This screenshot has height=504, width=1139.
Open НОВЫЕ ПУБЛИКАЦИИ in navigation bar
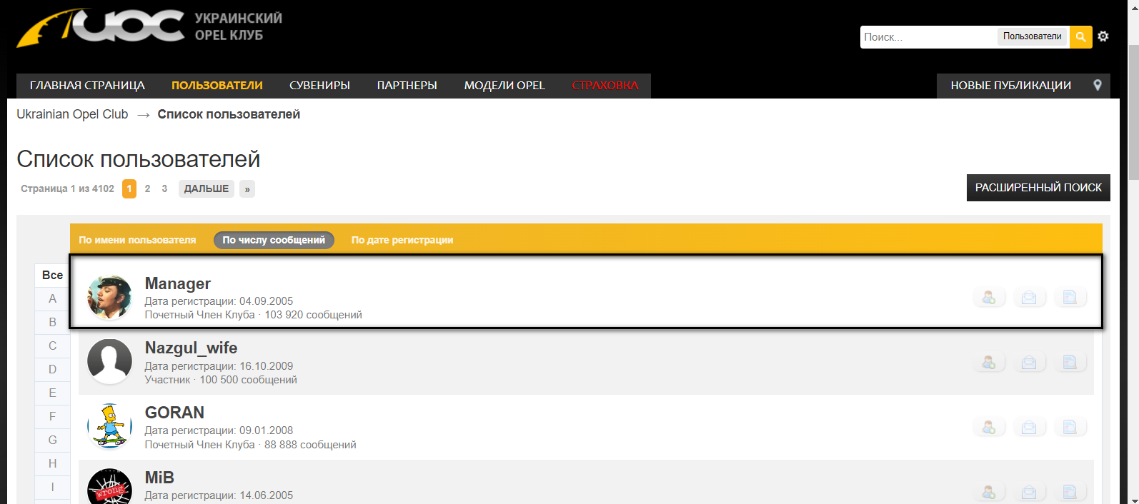[x=1010, y=86]
